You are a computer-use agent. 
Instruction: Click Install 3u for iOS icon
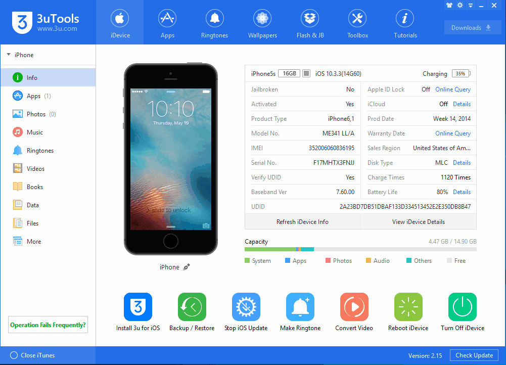point(138,306)
